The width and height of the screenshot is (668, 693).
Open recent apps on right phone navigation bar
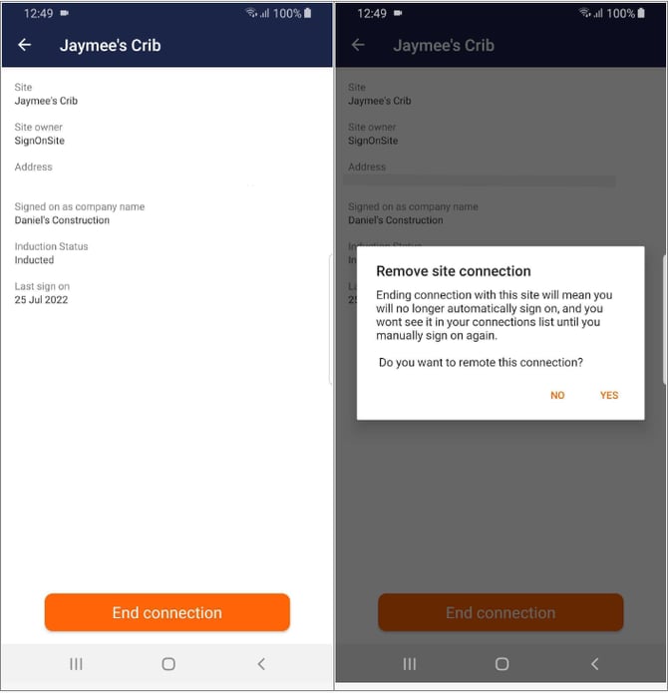tap(410, 664)
